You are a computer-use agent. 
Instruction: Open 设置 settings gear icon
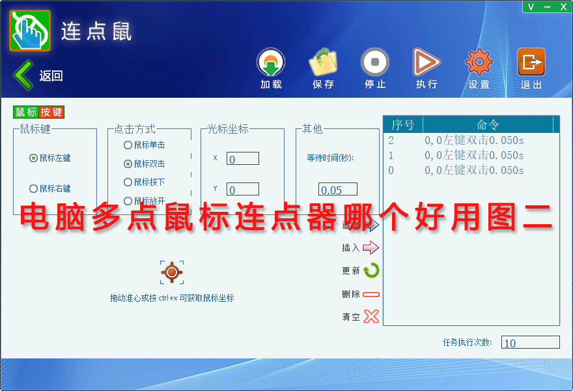pyautogui.click(x=479, y=62)
